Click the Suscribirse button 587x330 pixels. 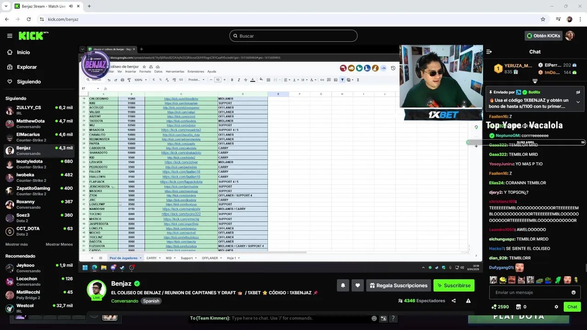(x=454, y=286)
